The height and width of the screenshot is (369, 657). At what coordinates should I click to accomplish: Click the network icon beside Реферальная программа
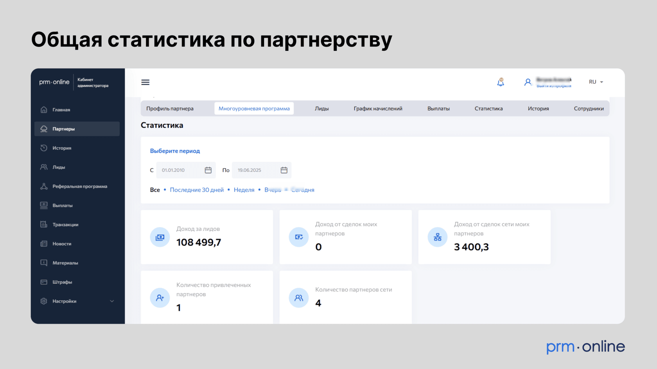coord(44,186)
